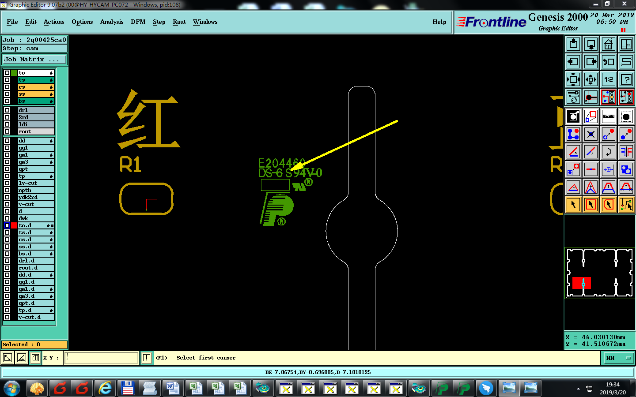636x397 pixels.
Task: Click the Job Matrix button
Action: pos(34,59)
